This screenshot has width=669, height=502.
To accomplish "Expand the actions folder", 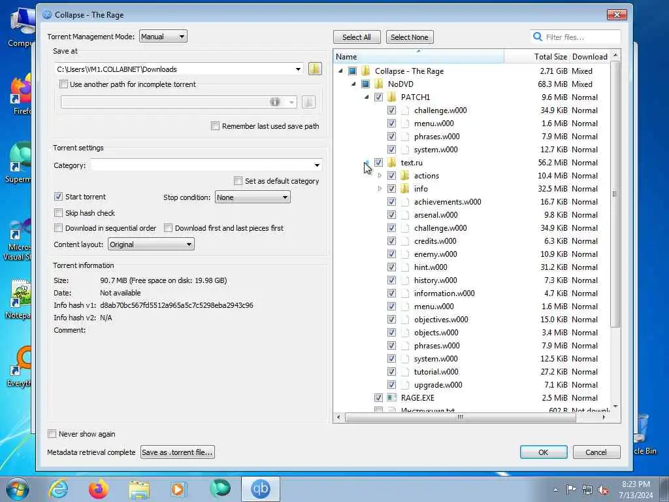I will click(x=380, y=175).
